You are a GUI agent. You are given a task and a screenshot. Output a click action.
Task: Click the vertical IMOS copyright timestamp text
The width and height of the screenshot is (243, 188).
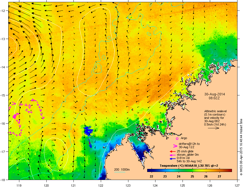pos(241,147)
